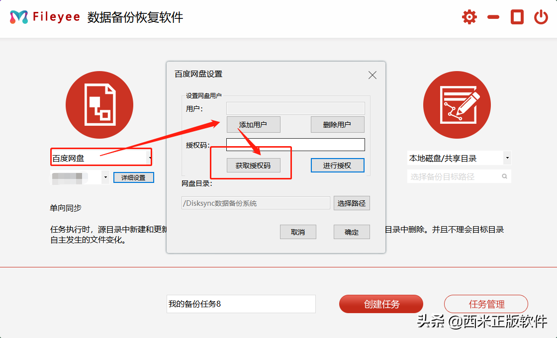Click the Fileyee logo icon
This screenshot has width=557, height=338.
coord(19,17)
